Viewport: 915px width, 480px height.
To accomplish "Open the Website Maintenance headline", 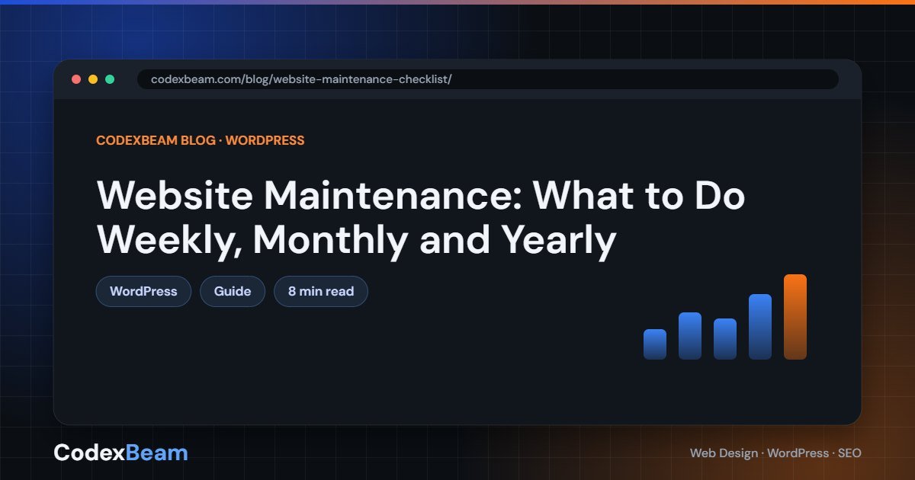I will tap(421, 218).
